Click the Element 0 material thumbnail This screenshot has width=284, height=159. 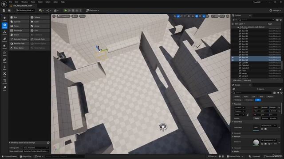pos(256,142)
